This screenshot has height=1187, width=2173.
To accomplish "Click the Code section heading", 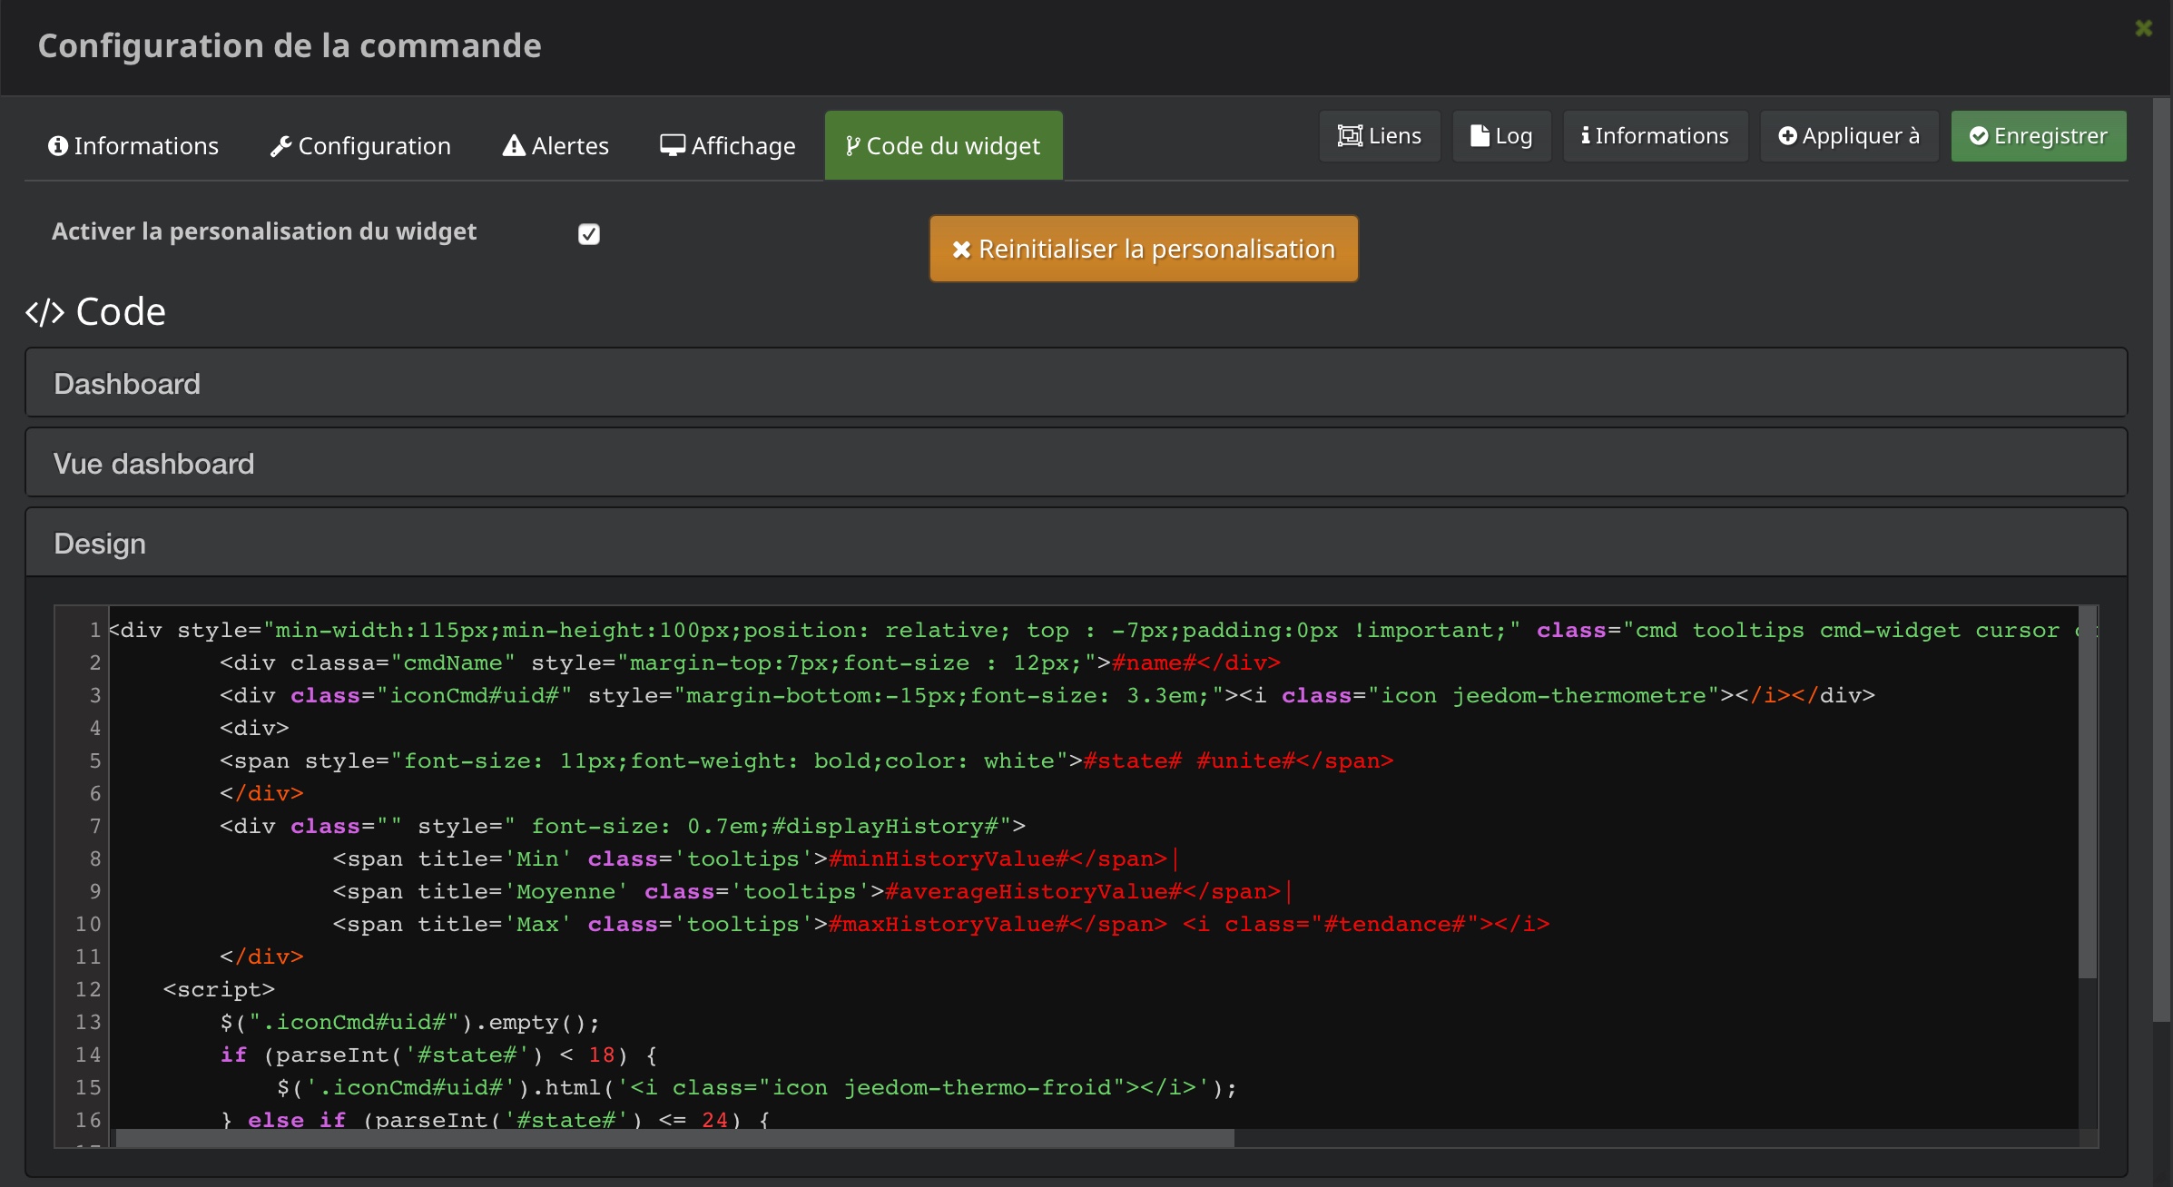I will [96, 312].
